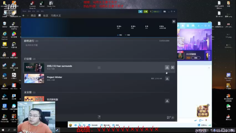Image resolution: width=236 pixels, height=133 pixels.
Task: Click download arrow icon in blue platform window
Action: click(x=199, y=26)
